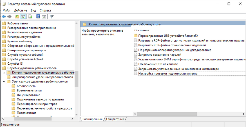Click the Forward arrow toolbar icon
The height and width of the screenshot is (127, 246).
click(x=9, y=17)
